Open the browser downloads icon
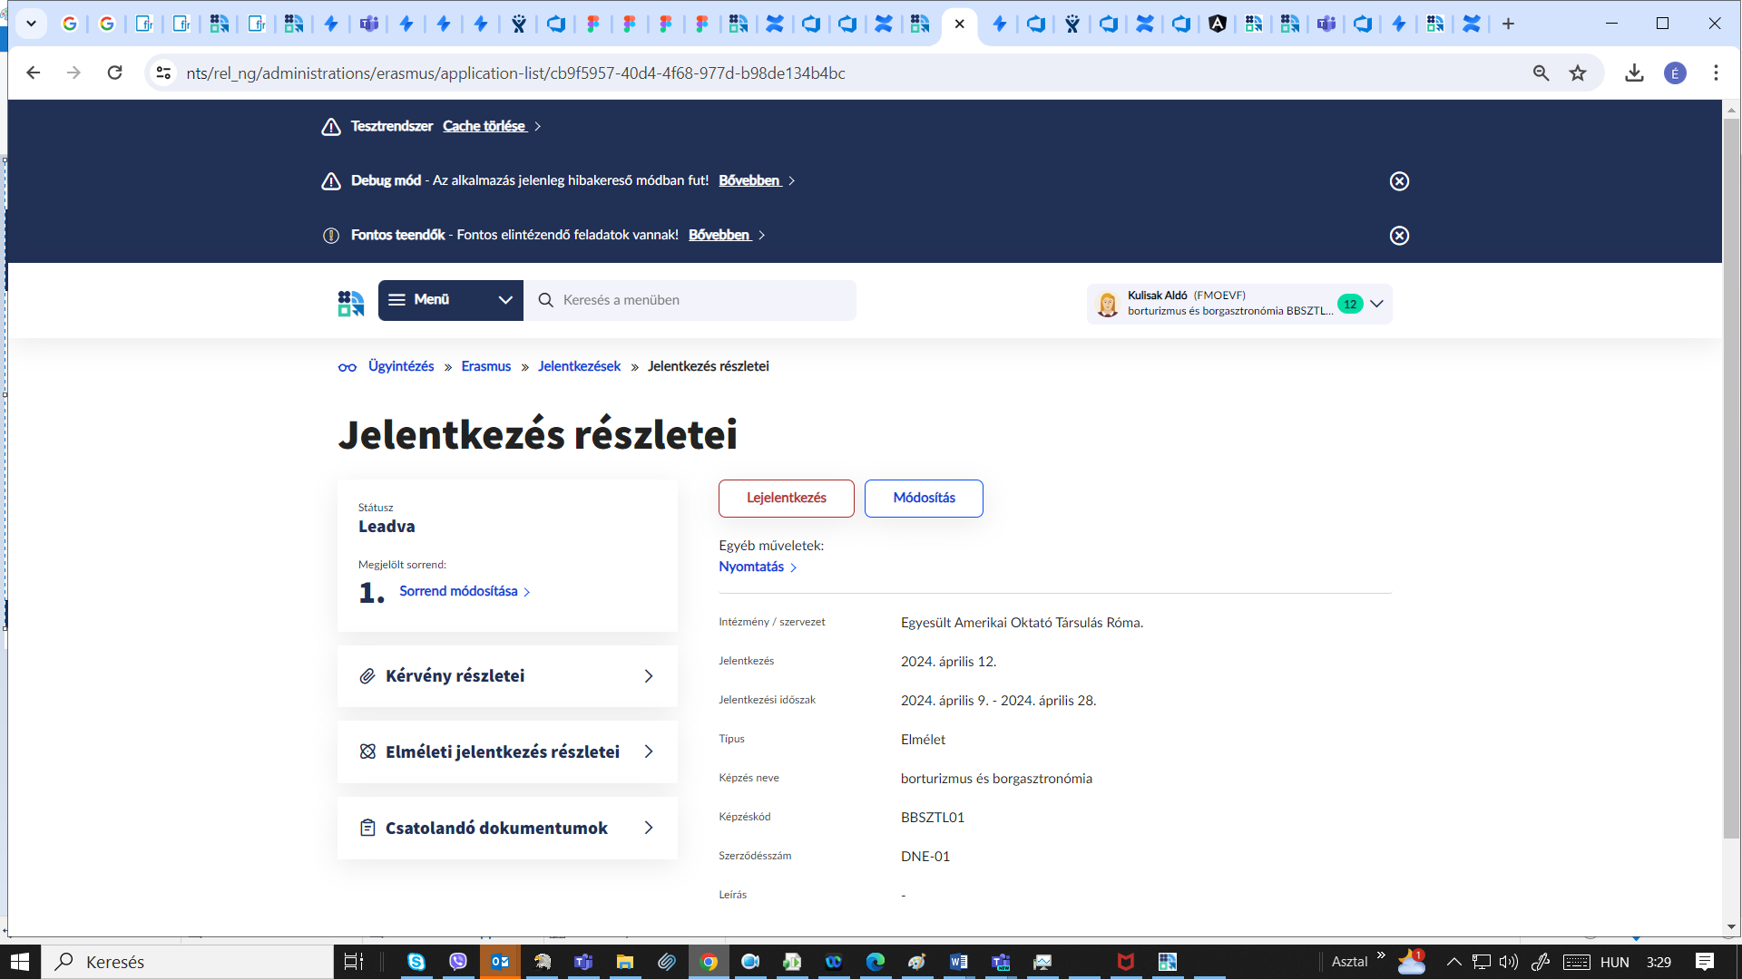The height and width of the screenshot is (979, 1742). point(1634,73)
